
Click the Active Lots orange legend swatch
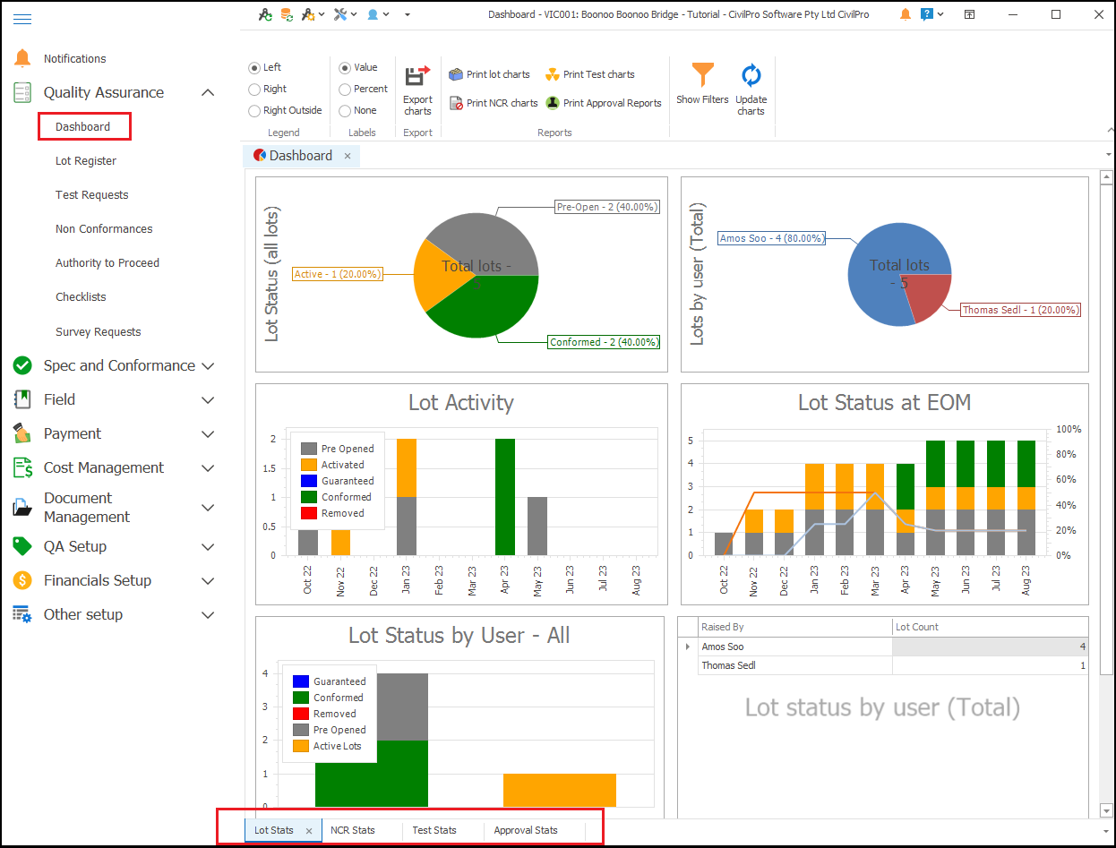301,746
